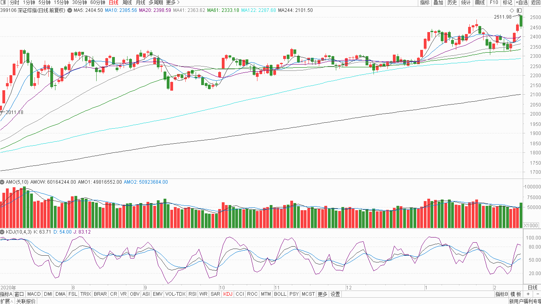Switch to 5分钟 period
541x304 pixels.
coord(44,2)
